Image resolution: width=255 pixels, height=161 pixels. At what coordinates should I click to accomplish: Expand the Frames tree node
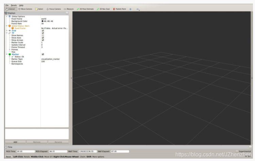coord(10,49)
